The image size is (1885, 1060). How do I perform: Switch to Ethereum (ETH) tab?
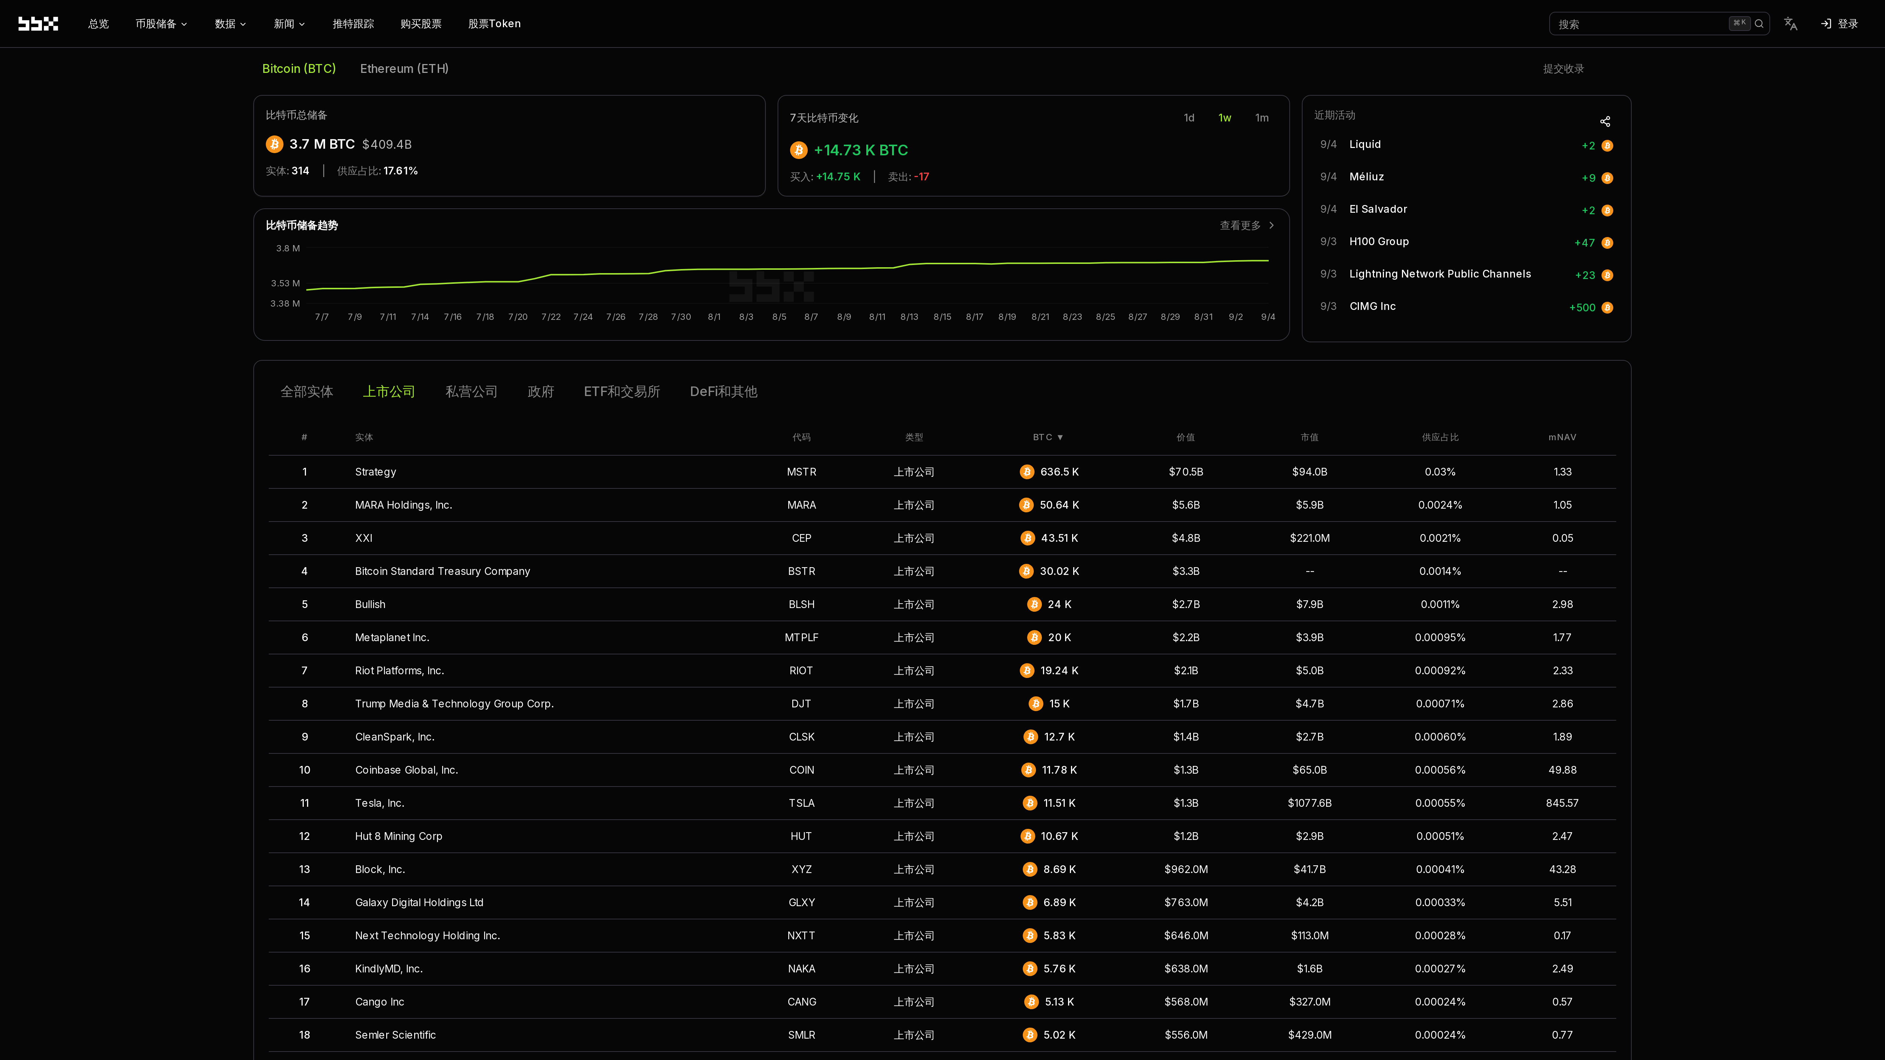point(404,69)
